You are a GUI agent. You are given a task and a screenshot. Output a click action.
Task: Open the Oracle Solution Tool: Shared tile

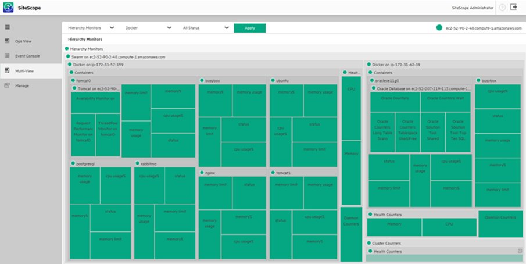click(433, 133)
